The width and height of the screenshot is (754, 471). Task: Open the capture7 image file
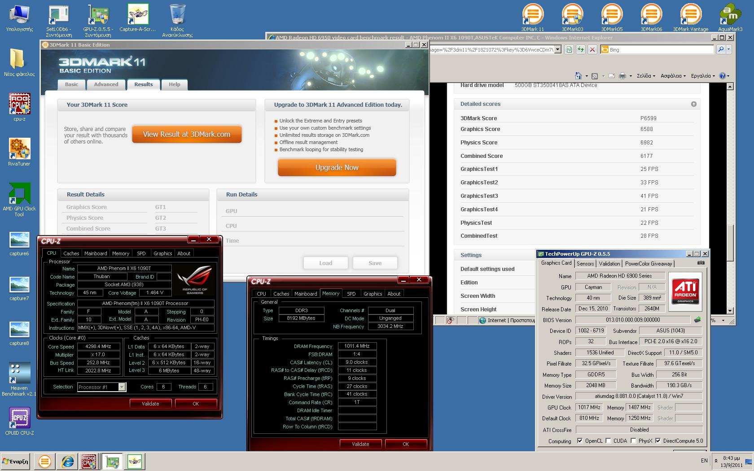[x=19, y=288]
